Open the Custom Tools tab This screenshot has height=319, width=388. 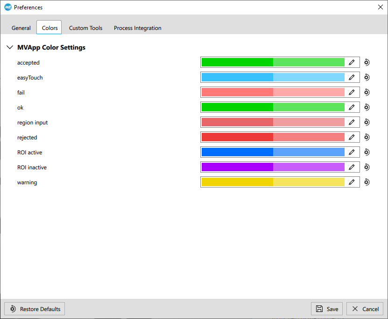[x=85, y=28]
